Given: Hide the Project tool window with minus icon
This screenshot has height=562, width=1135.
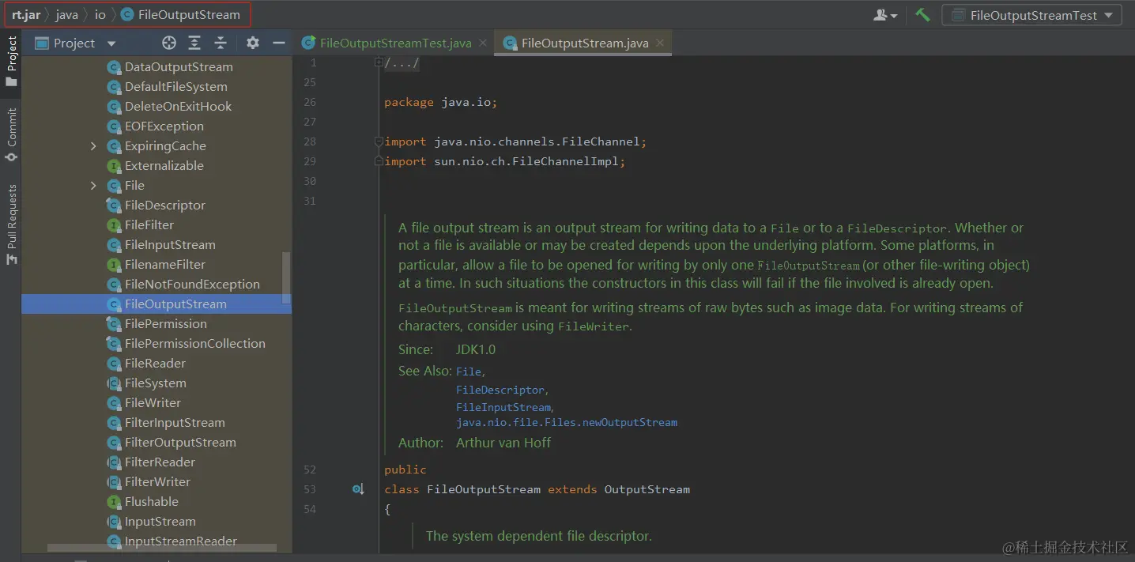Looking at the screenshot, I should click(x=278, y=43).
